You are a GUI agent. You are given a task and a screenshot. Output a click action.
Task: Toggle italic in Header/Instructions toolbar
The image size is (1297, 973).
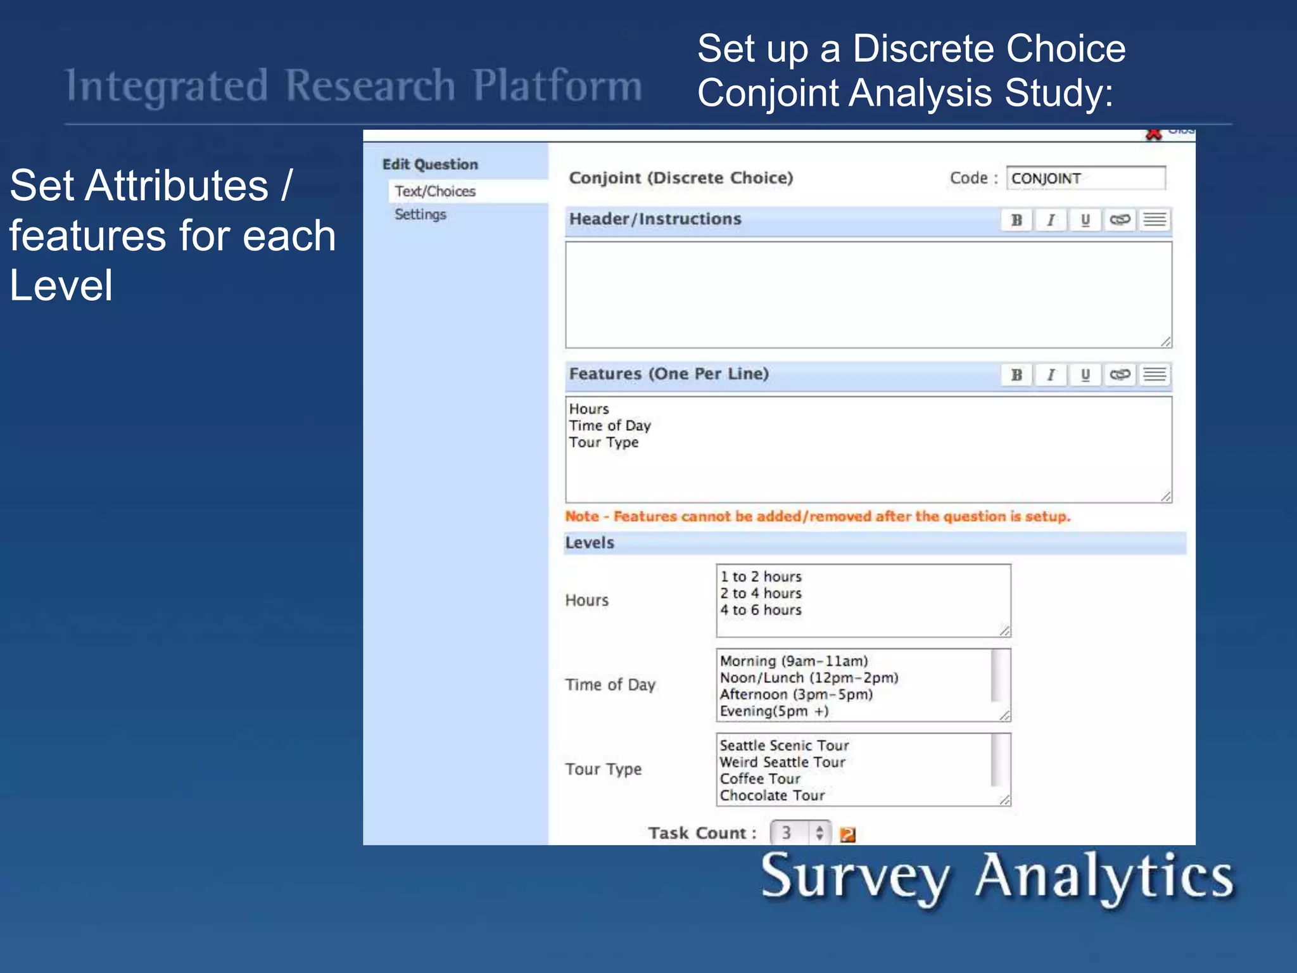pyautogui.click(x=1051, y=220)
